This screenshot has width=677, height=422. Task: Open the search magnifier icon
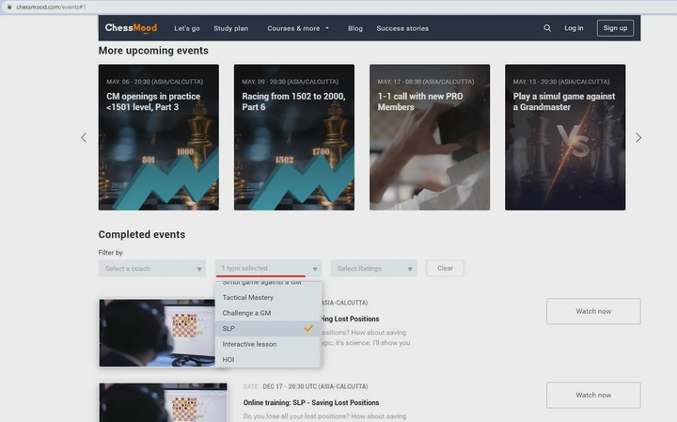click(547, 28)
